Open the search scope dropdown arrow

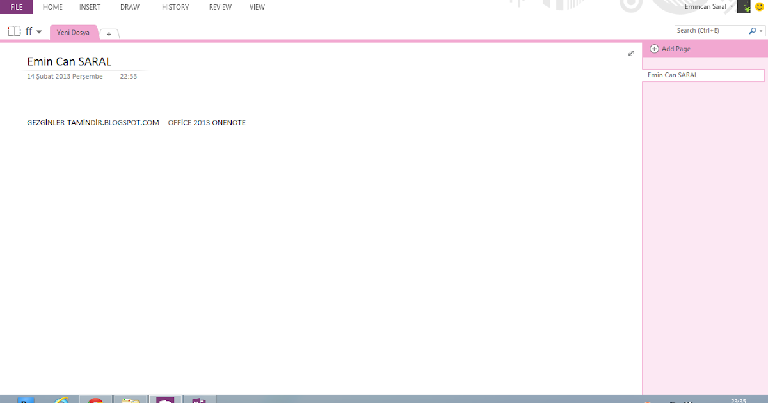click(x=761, y=31)
